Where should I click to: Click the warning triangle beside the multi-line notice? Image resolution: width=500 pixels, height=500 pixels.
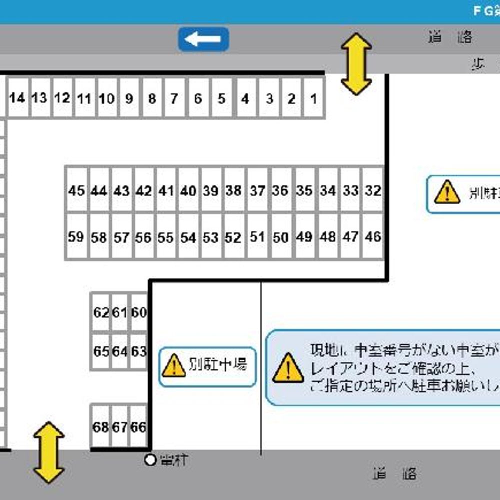(288, 367)
